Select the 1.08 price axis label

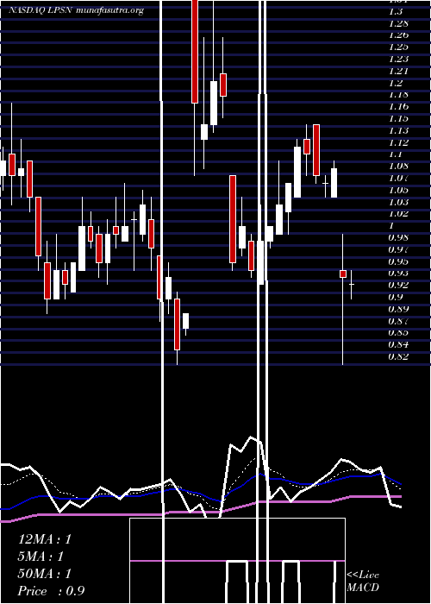[x=398, y=167]
